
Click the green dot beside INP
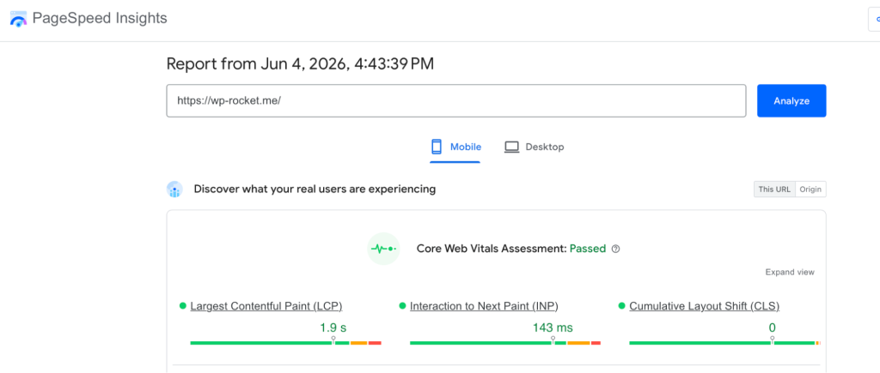(402, 306)
